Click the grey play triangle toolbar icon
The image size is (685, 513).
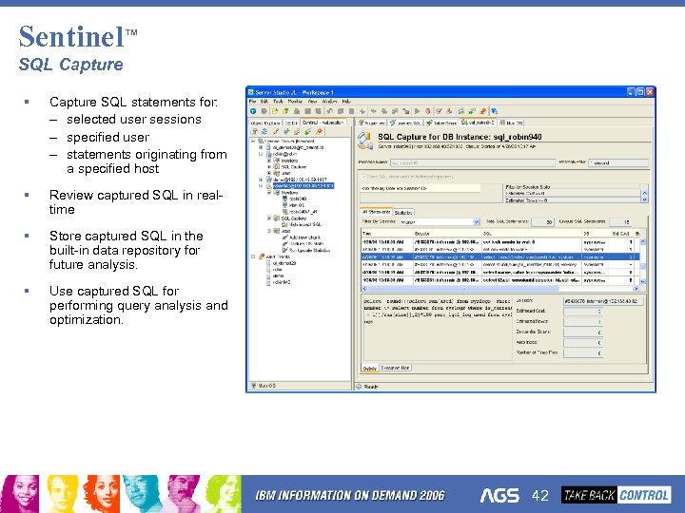pyautogui.click(x=417, y=111)
